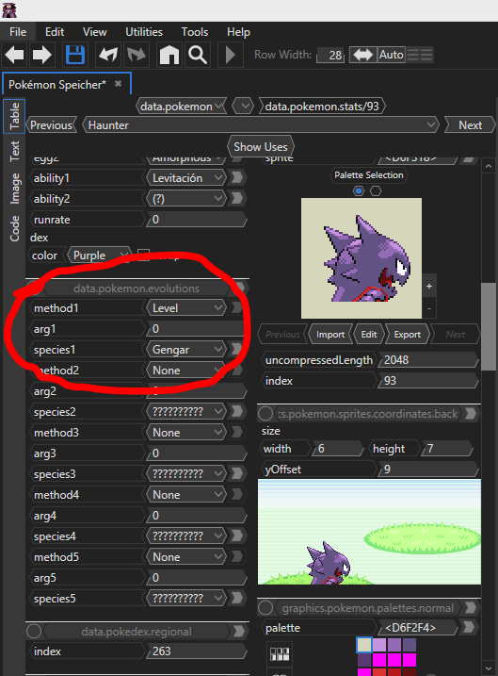Toggle checkbox next to color dropdown

click(x=143, y=255)
